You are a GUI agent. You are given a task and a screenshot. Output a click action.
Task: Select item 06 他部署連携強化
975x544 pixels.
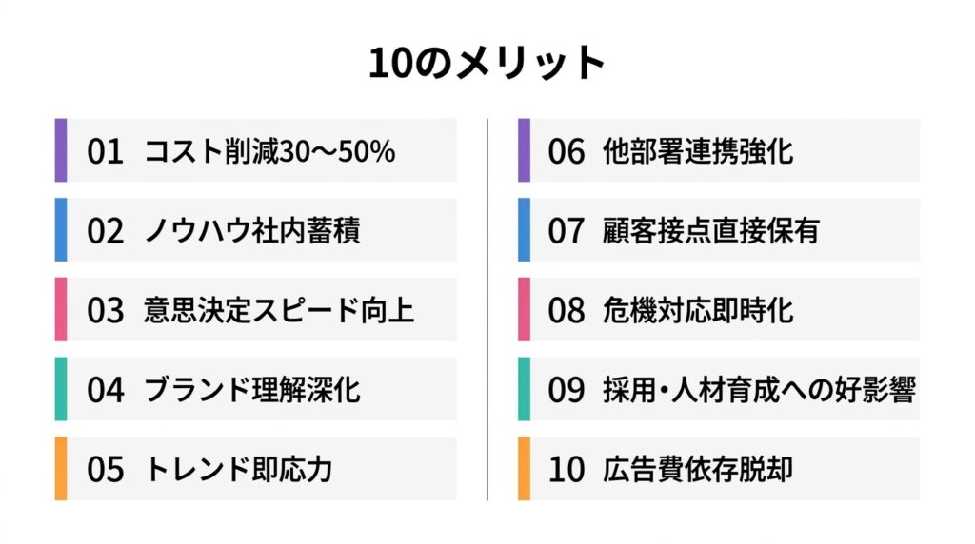click(719, 150)
